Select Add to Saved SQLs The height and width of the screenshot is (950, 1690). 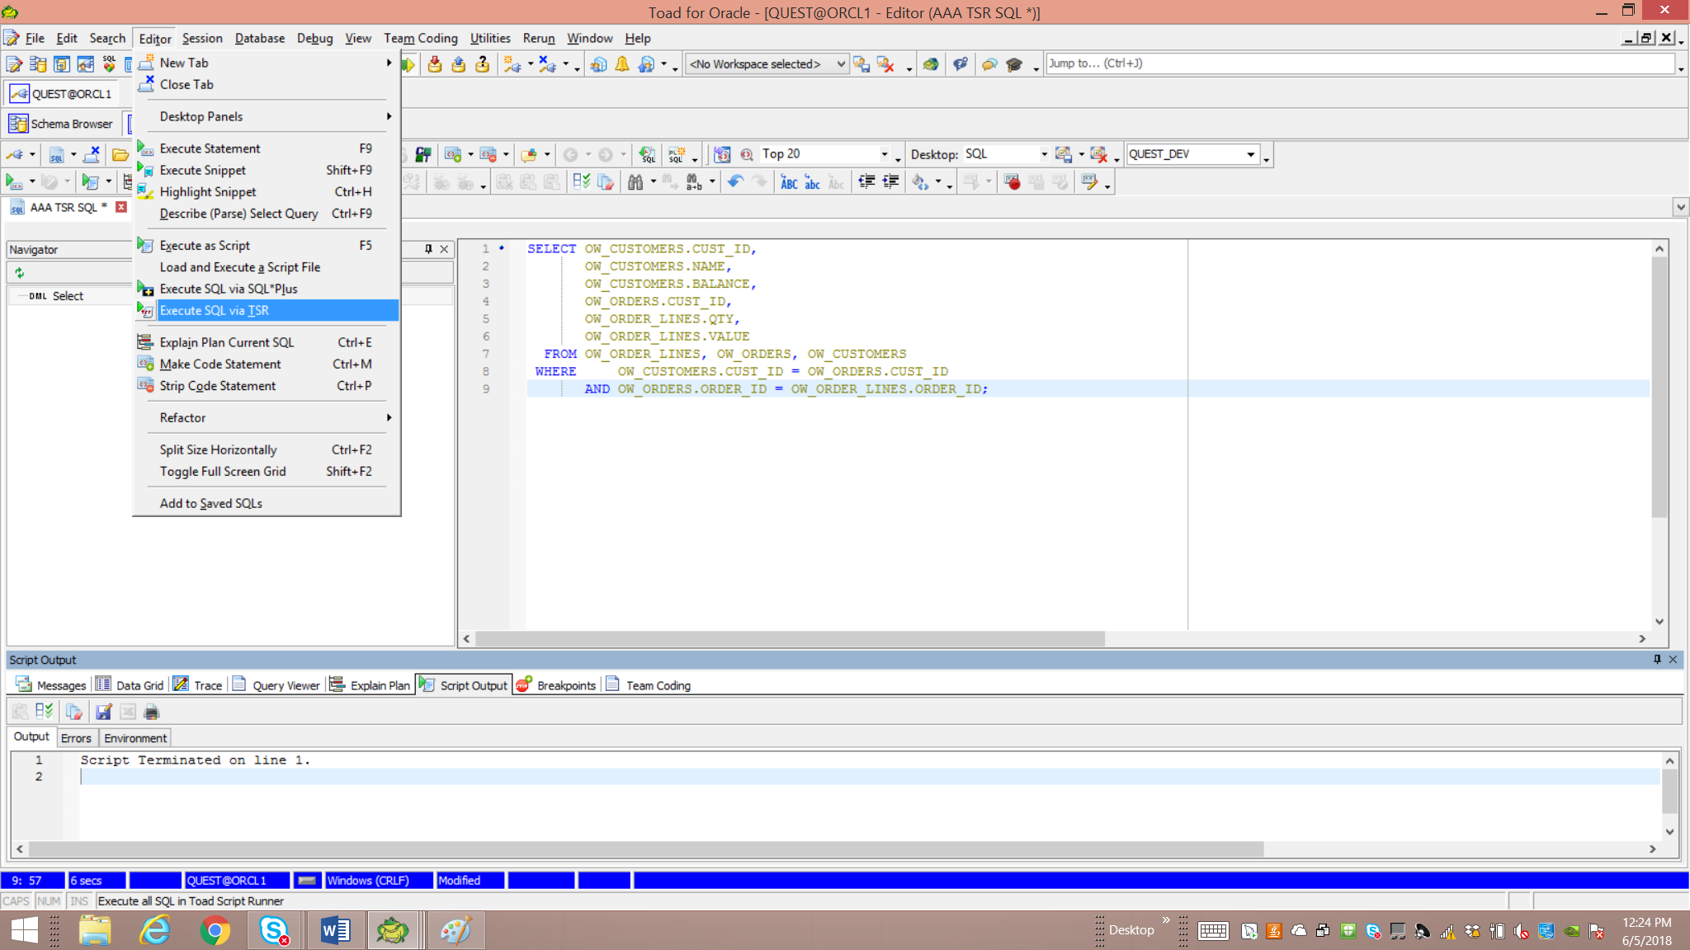pyautogui.click(x=267, y=503)
